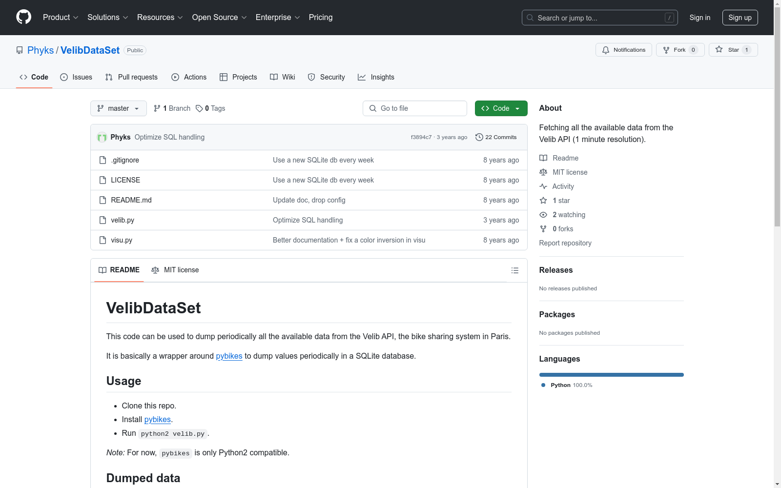The height and width of the screenshot is (488, 781).
Task: Select the README tab in file viewer
Action: point(119,270)
